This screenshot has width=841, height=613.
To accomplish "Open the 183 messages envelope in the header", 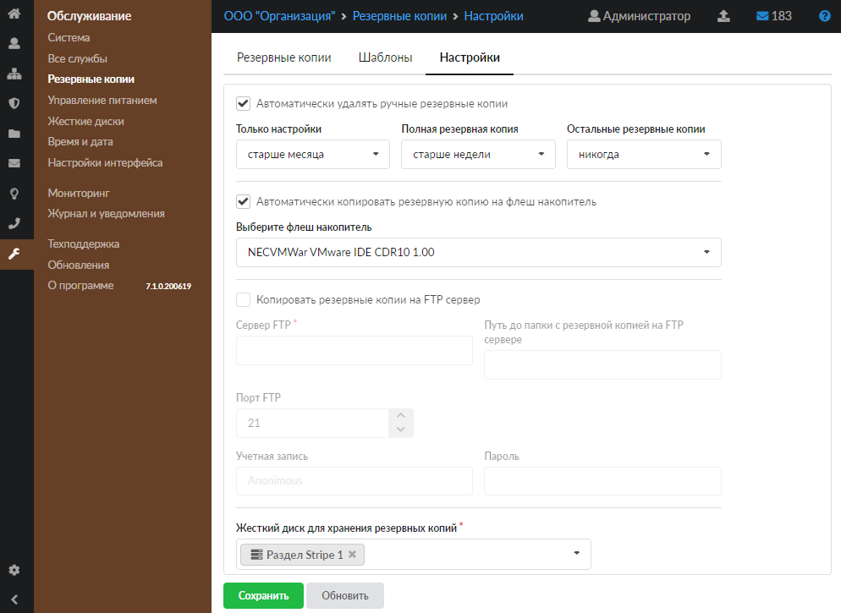I will 773,16.
